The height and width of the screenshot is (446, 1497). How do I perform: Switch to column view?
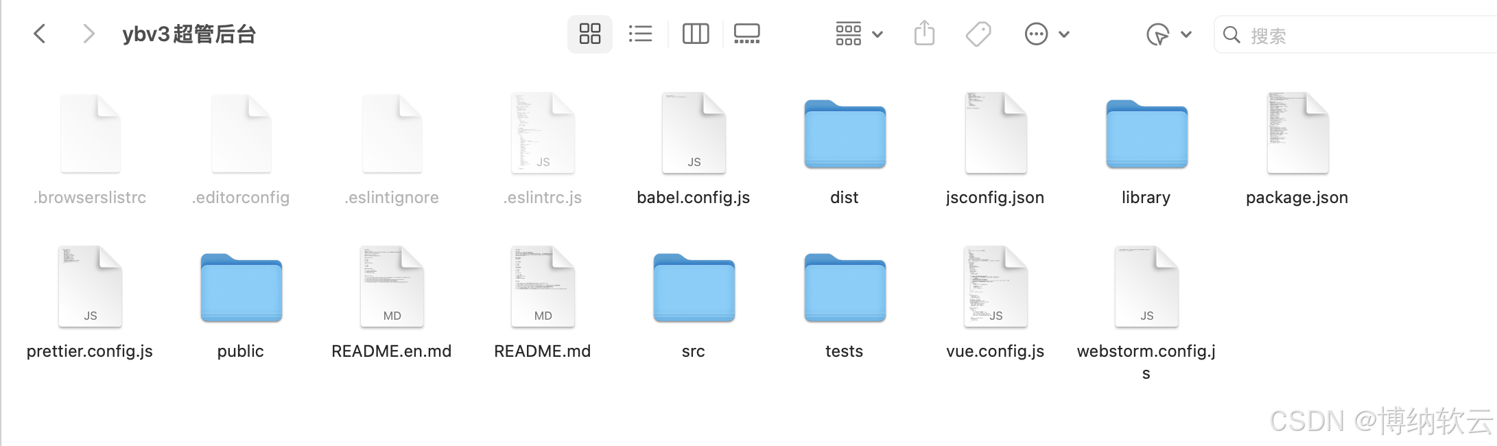695,34
